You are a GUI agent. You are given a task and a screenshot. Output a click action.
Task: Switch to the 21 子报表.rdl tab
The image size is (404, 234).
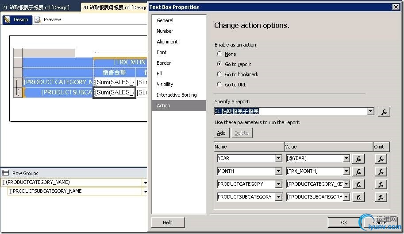tap(36, 8)
